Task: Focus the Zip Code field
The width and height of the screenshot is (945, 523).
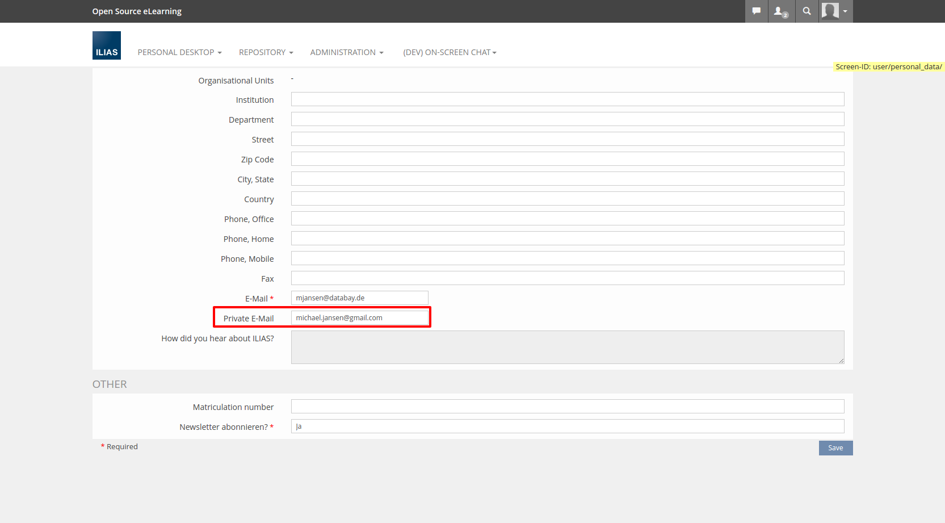Action: tap(567, 159)
